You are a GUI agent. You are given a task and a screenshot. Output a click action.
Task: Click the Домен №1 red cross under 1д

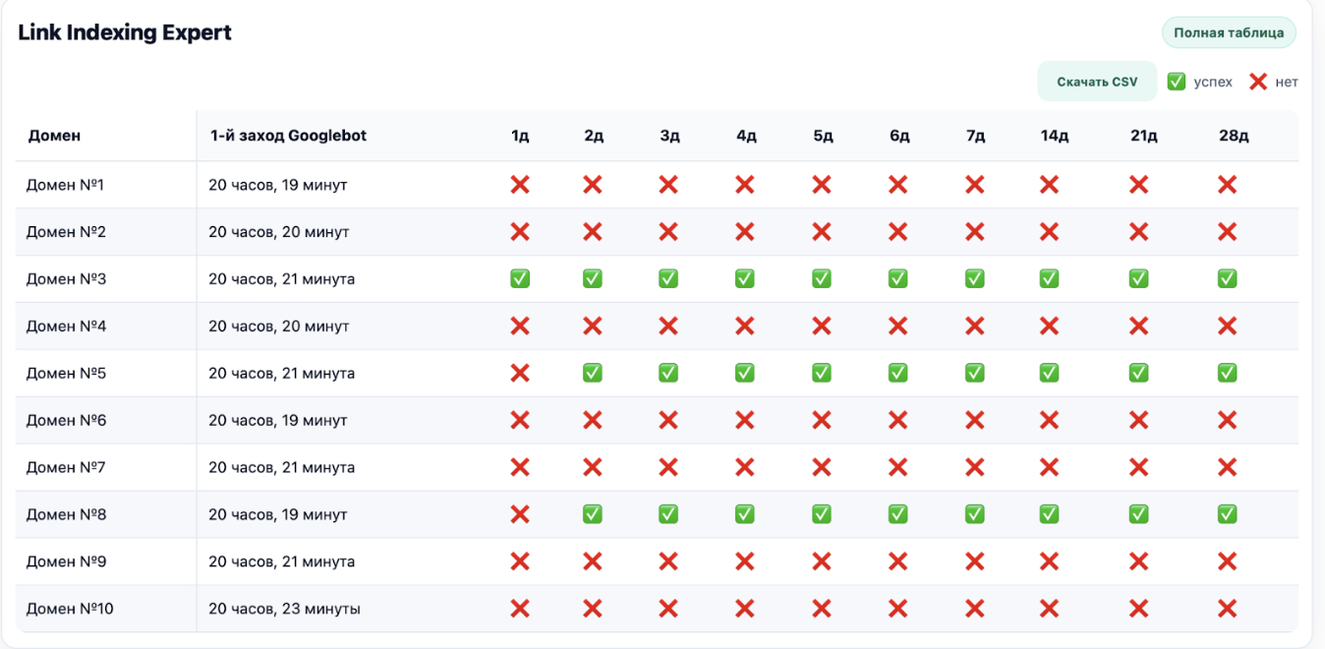[x=520, y=185]
